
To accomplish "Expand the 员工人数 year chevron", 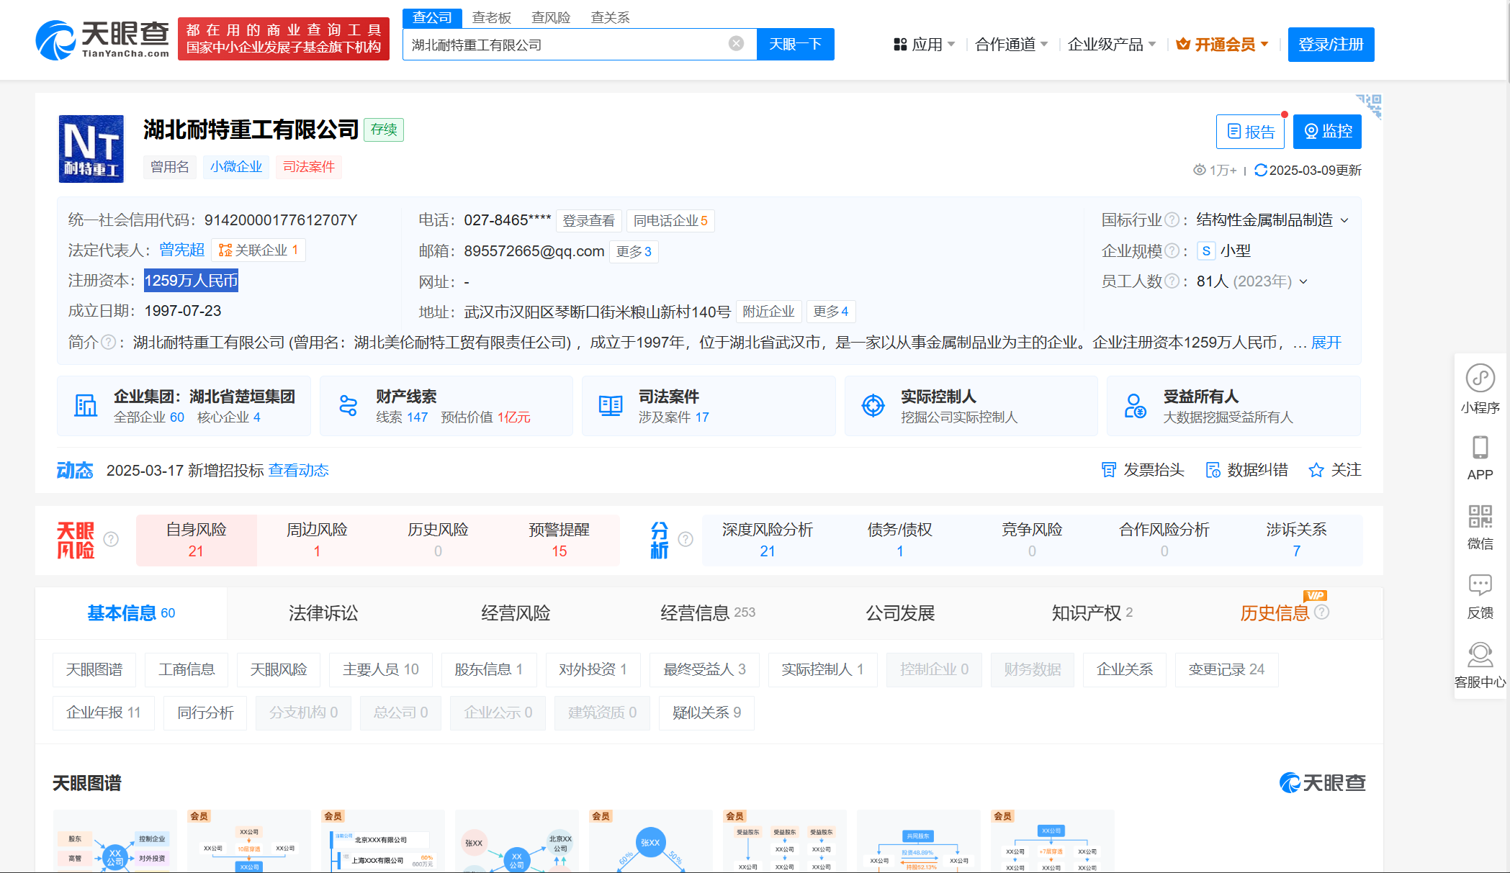I will click(1303, 281).
